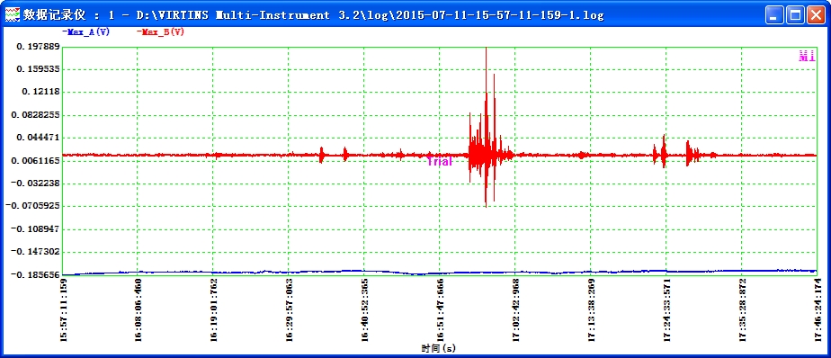Click the window title bar log file path
The width and height of the screenshot is (831, 358).
point(370,15)
